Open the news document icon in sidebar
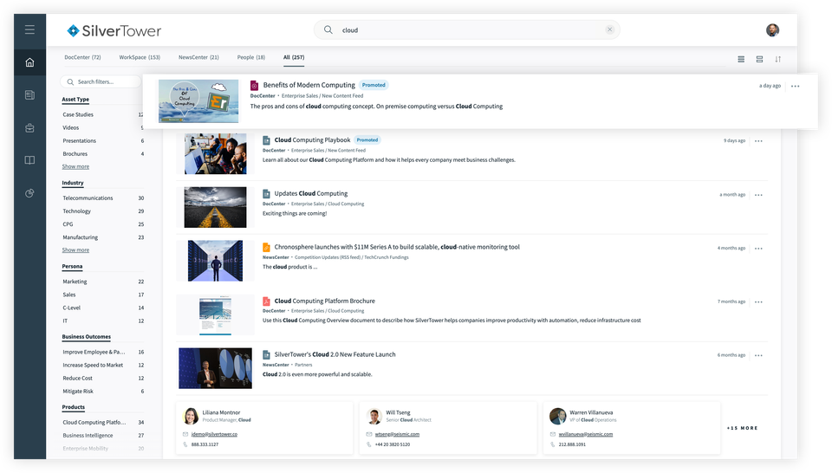 pos(29,95)
